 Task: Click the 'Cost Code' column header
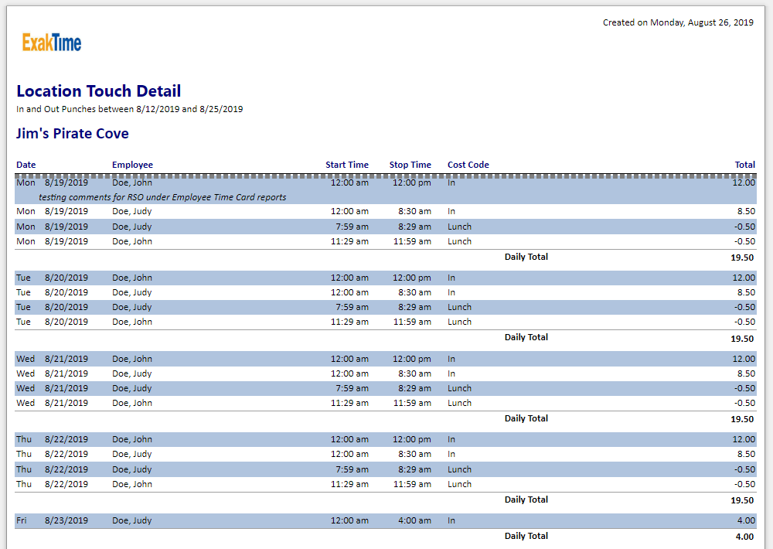pos(468,165)
